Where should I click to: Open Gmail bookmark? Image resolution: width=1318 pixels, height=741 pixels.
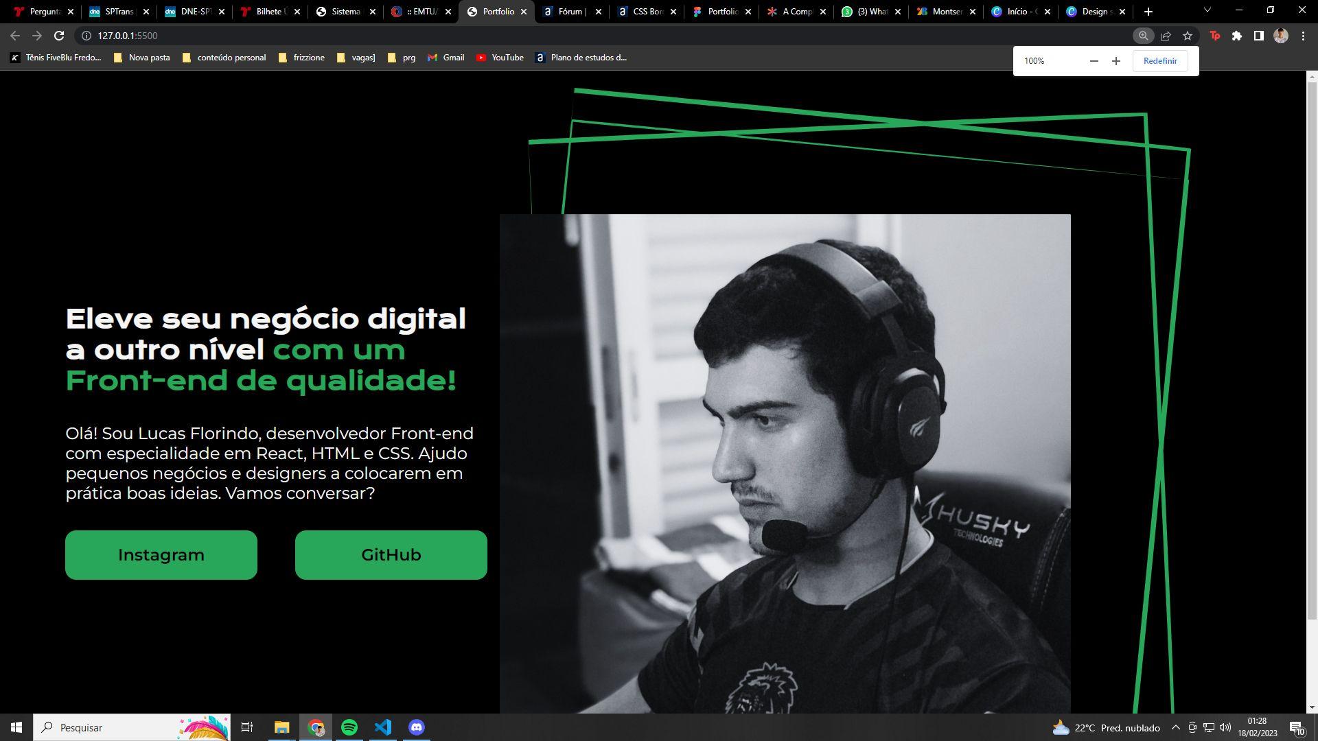(446, 58)
